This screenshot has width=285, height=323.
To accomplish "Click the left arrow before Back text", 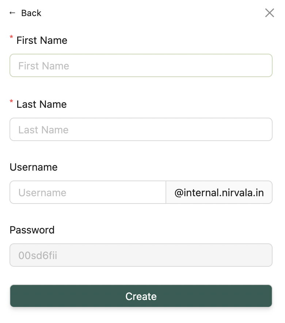I will (x=12, y=13).
